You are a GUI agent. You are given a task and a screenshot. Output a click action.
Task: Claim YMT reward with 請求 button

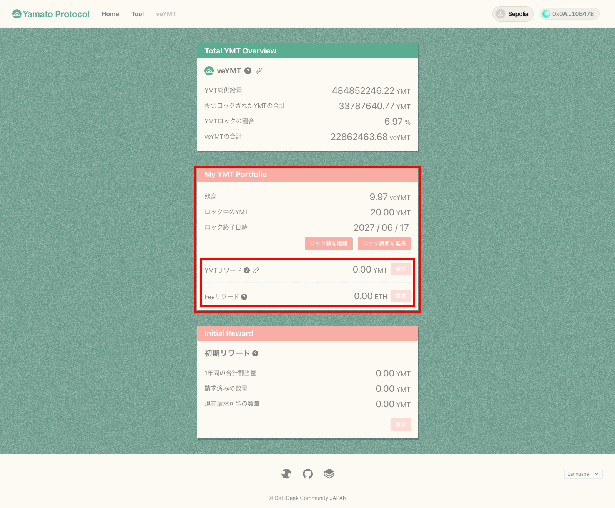[400, 269]
